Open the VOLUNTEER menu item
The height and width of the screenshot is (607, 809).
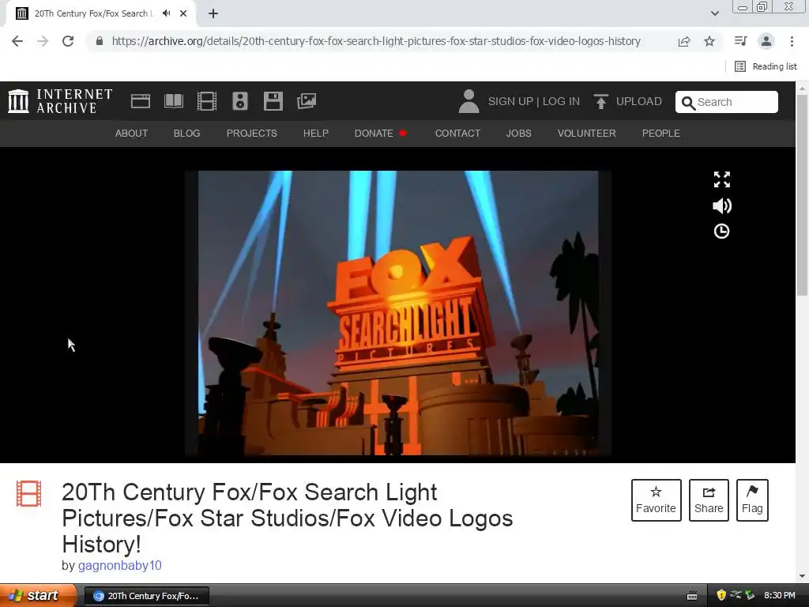tap(587, 133)
